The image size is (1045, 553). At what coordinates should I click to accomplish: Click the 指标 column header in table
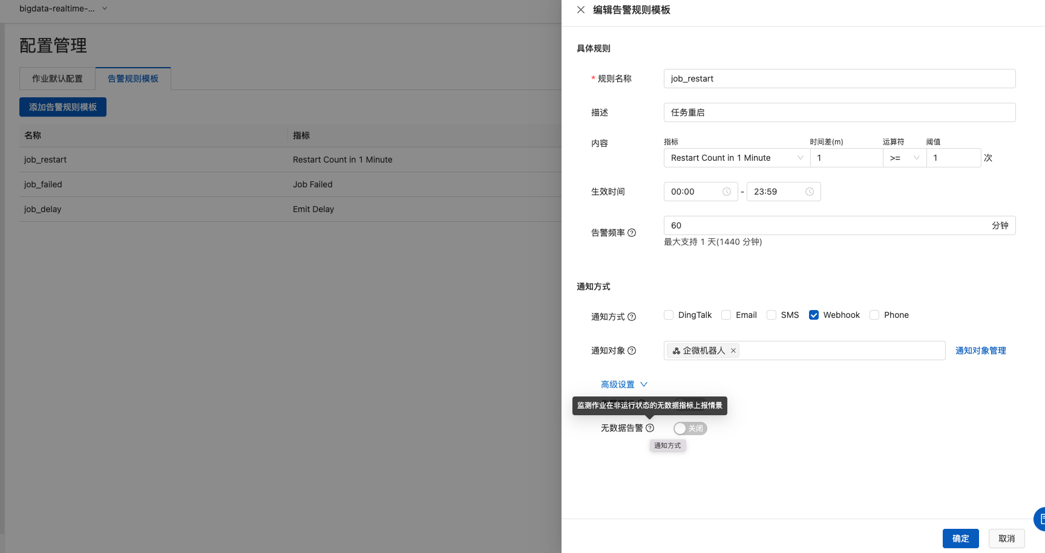point(301,135)
